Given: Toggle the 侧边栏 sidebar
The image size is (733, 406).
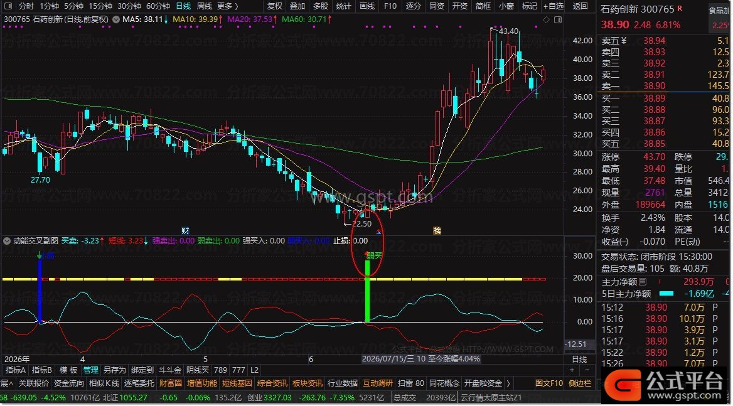Looking at the screenshot, I should (x=580, y=383).
